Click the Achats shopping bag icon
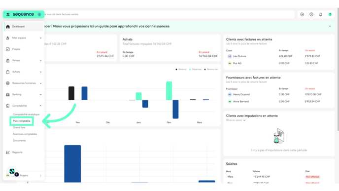The height and width of the screenshot is (191, 339). coord(8,72)
